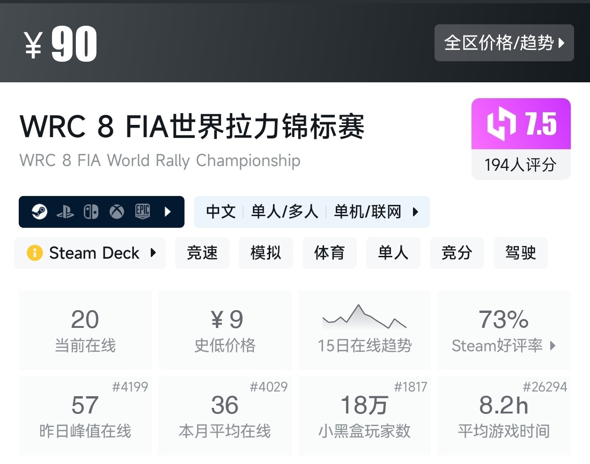This screenshot has width=590, height=464.
Task: Expand the platform list arrow
Action: [168, 212]
